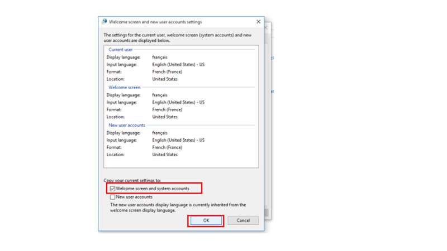Click United States location under Current user
Image resolution: width=447 pixels, height=251 pixels.
click(x=165, y=79)
